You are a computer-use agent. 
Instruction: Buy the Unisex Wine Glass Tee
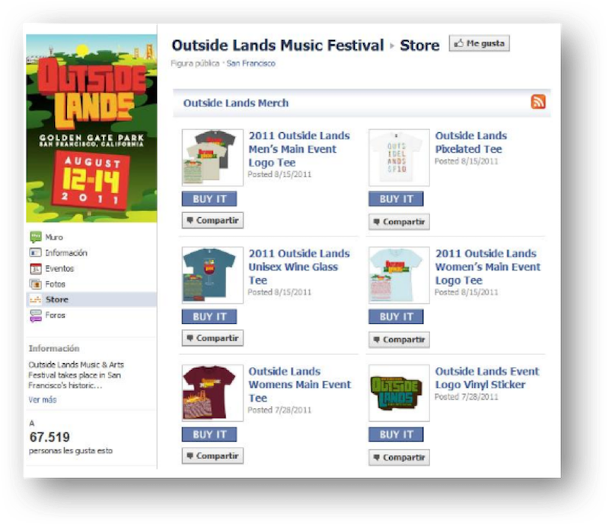click(x=209, y=316)
